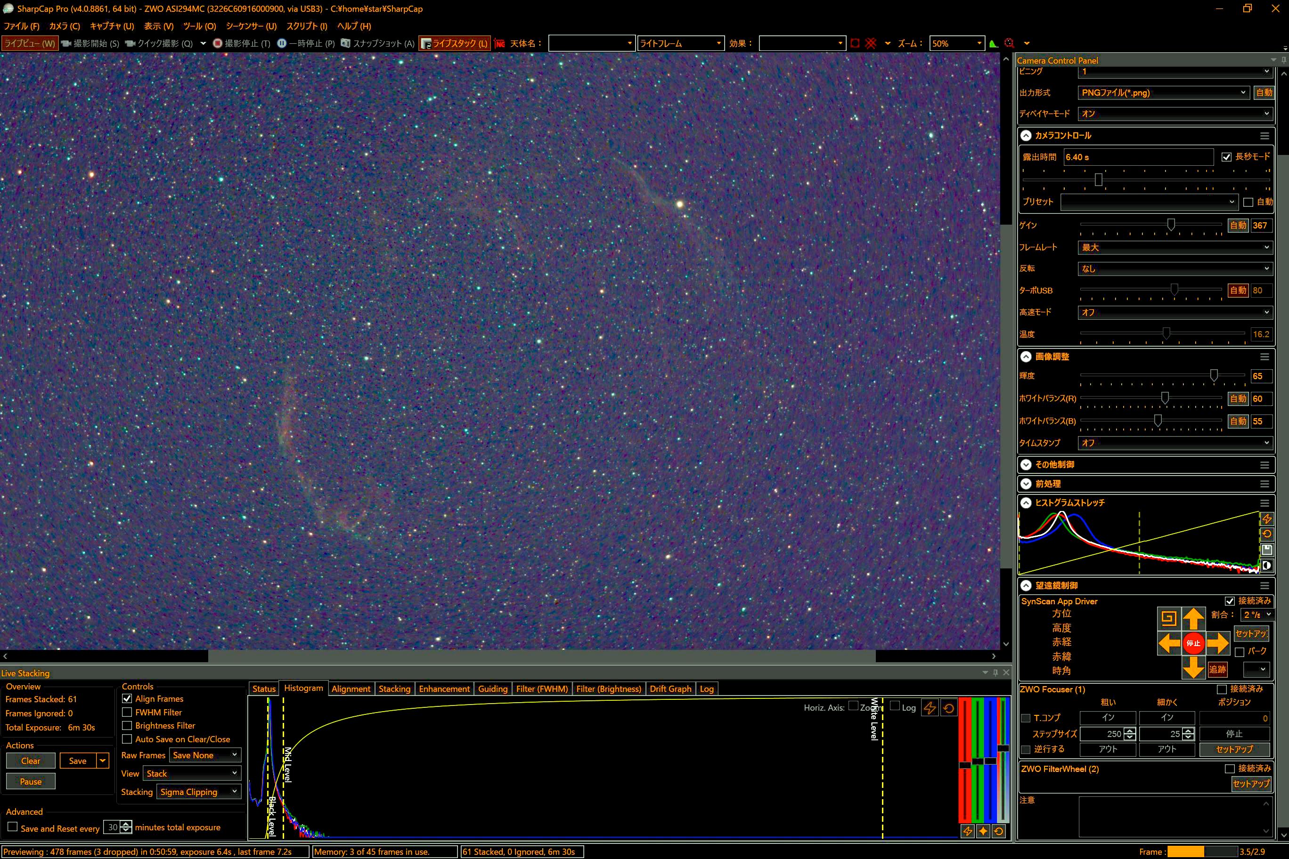Switch to the Drift Graph tab

click(670, 689)
